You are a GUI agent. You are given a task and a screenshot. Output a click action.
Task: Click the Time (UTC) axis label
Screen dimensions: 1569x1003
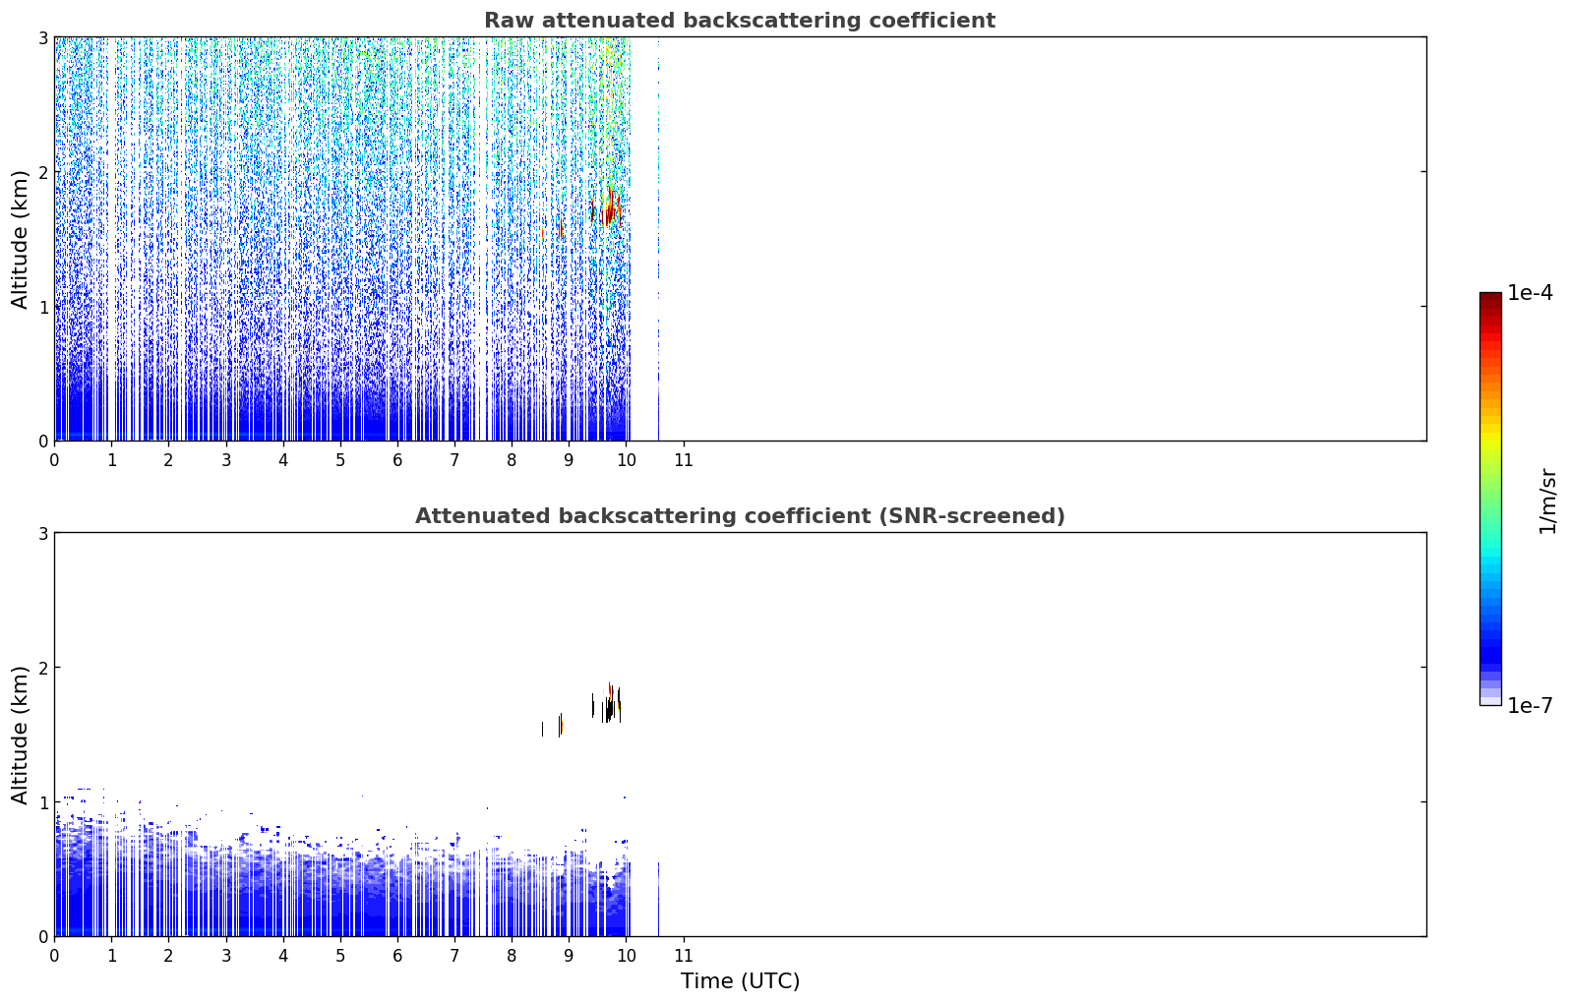(740, 981)
